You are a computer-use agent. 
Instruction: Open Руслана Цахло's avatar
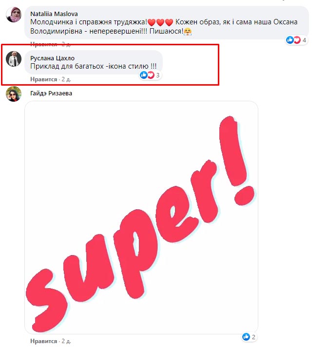(x=14, y=59)
